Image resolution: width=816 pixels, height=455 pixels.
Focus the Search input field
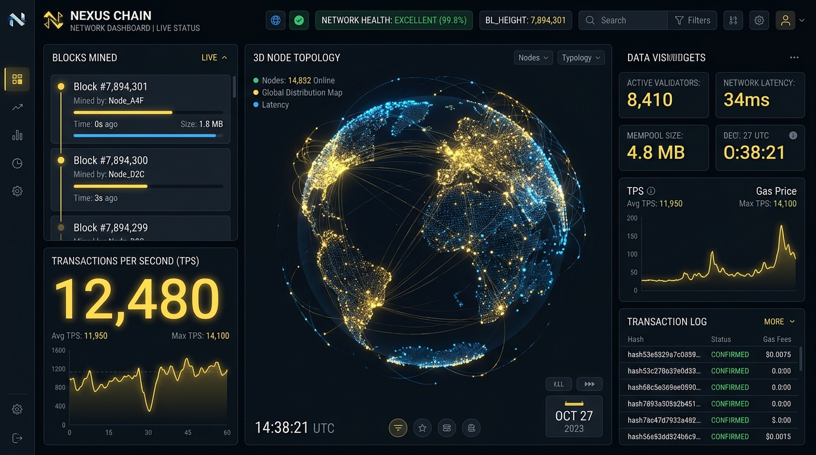point(623,20)
